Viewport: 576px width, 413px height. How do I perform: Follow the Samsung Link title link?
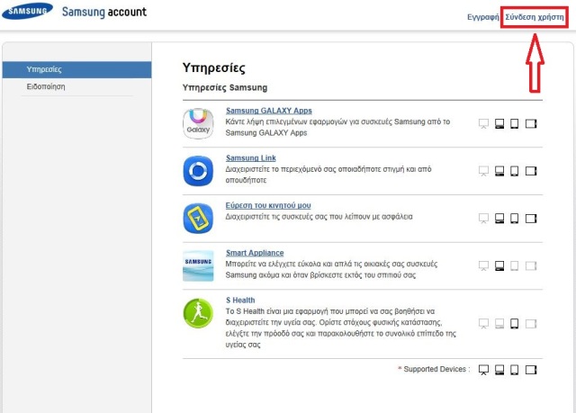pos(251,157)
